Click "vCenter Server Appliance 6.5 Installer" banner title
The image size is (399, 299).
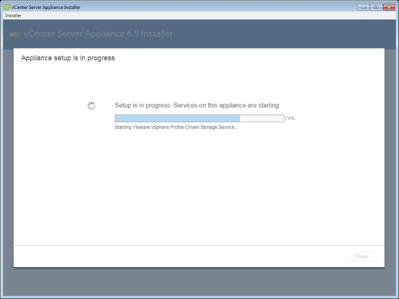point(98,33)
